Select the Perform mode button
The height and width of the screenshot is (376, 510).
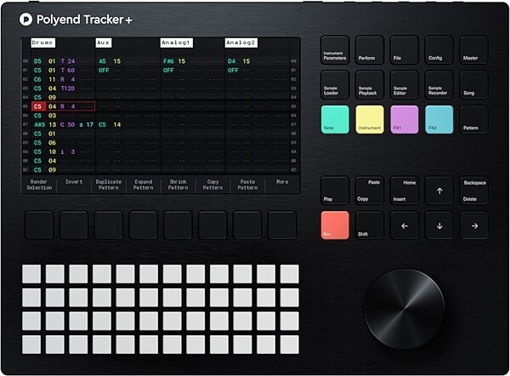[x=370, y=50]
